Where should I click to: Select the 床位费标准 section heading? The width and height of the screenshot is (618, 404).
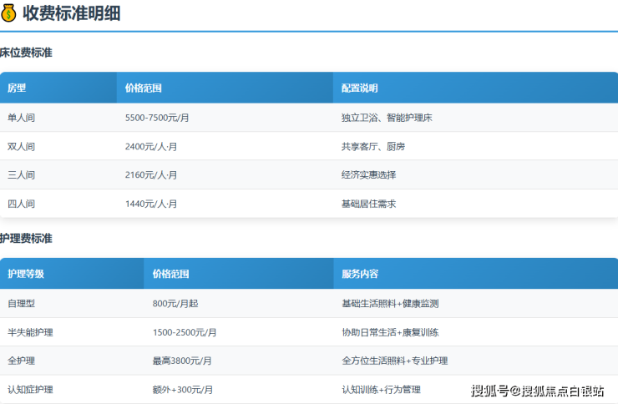[27, 53]
